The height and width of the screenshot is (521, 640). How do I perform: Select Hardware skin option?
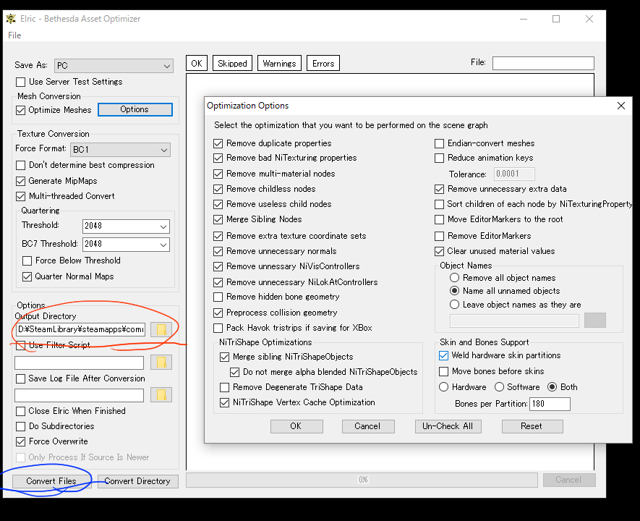click(x=444, y=387)
